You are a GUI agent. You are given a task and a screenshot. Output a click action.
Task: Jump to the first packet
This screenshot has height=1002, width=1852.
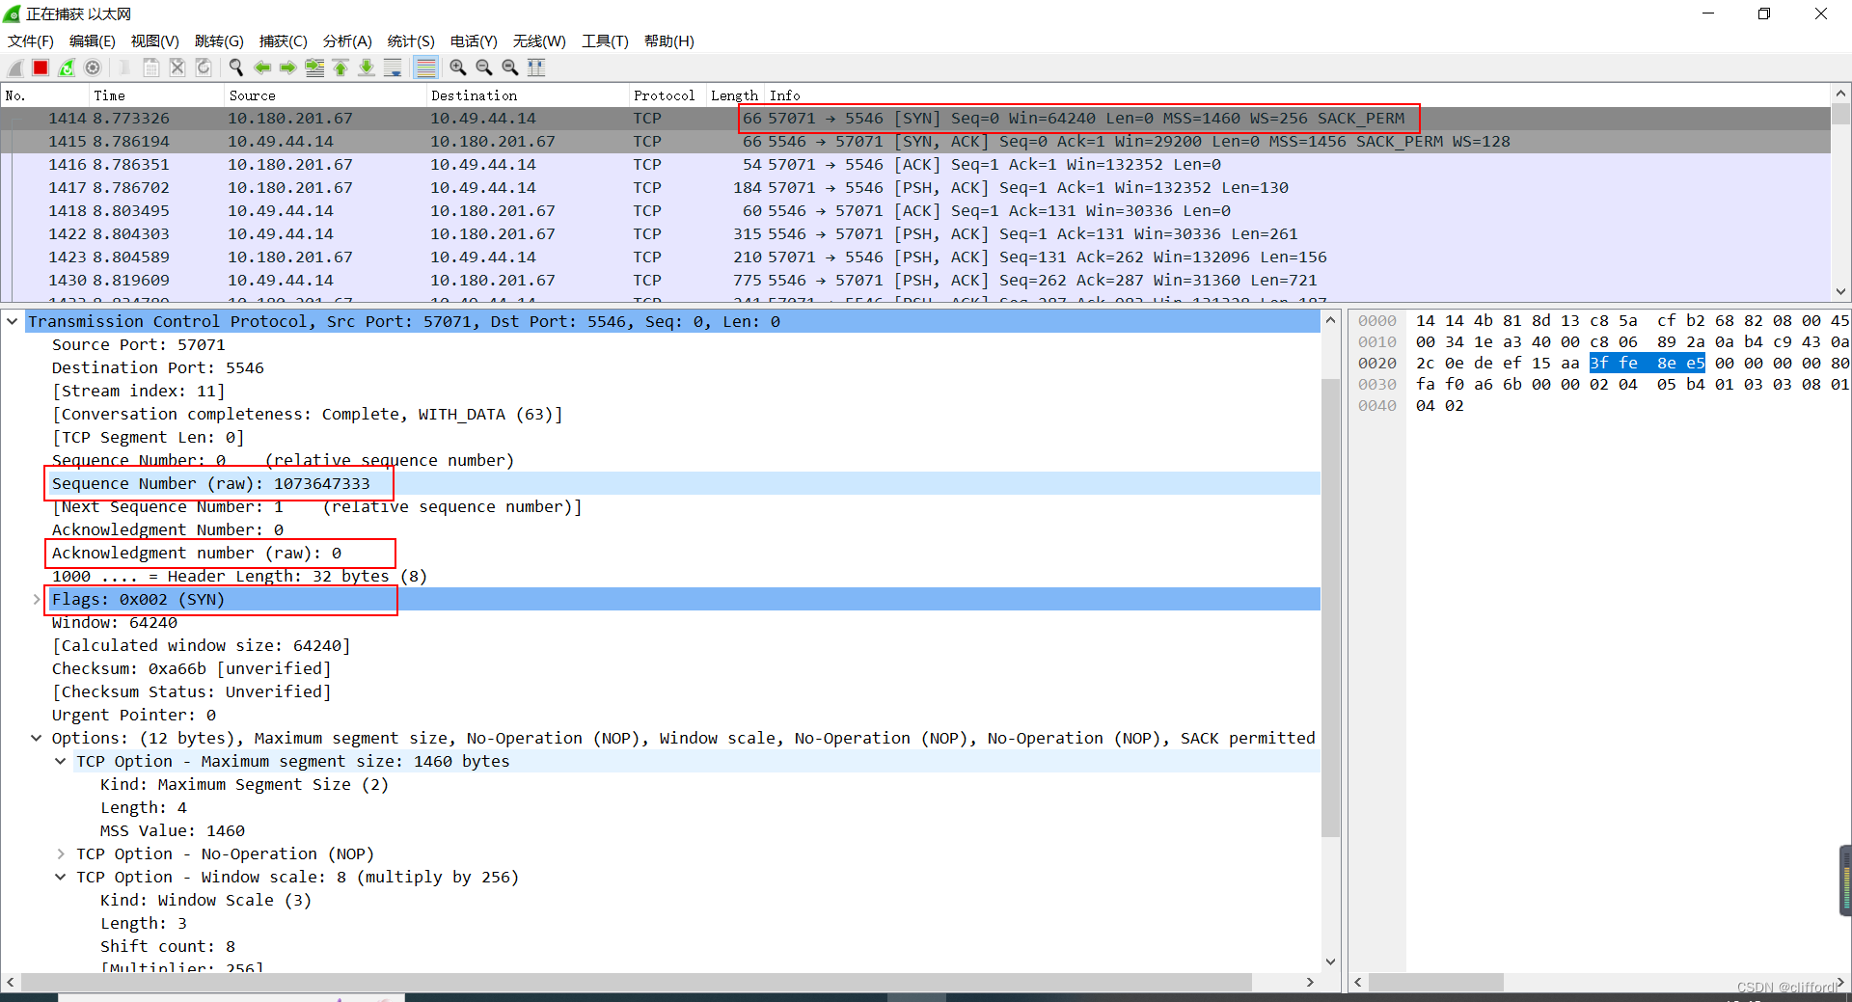tap(340, 68)
